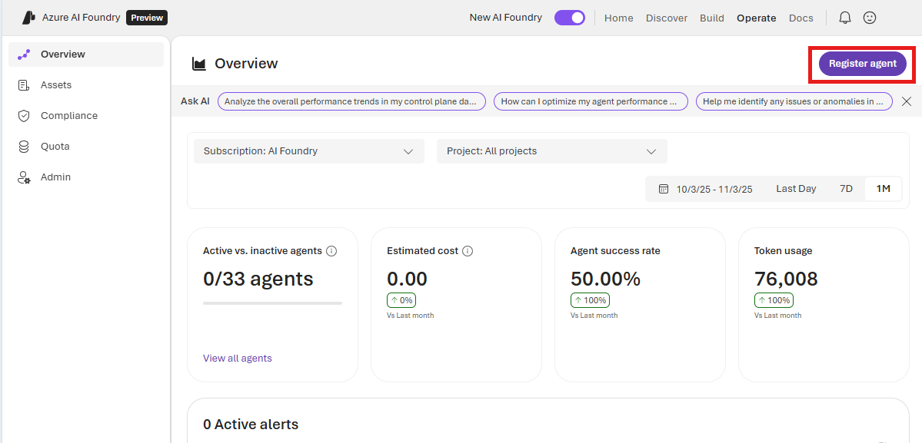
Task: Switch time range to 7D
Action: (846, 189)
